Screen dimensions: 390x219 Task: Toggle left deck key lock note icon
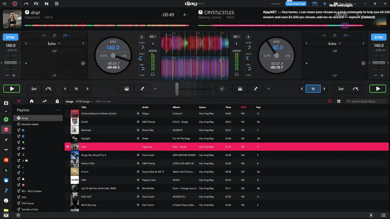click(x=20, y=63)
